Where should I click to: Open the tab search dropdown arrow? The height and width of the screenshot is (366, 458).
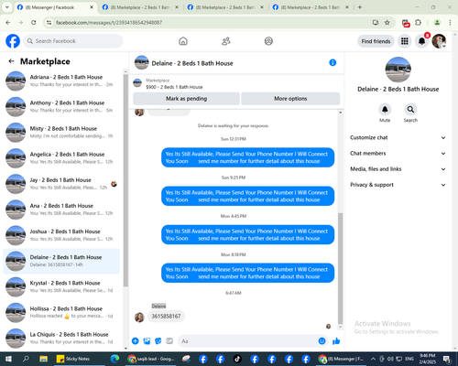(7, 7)
